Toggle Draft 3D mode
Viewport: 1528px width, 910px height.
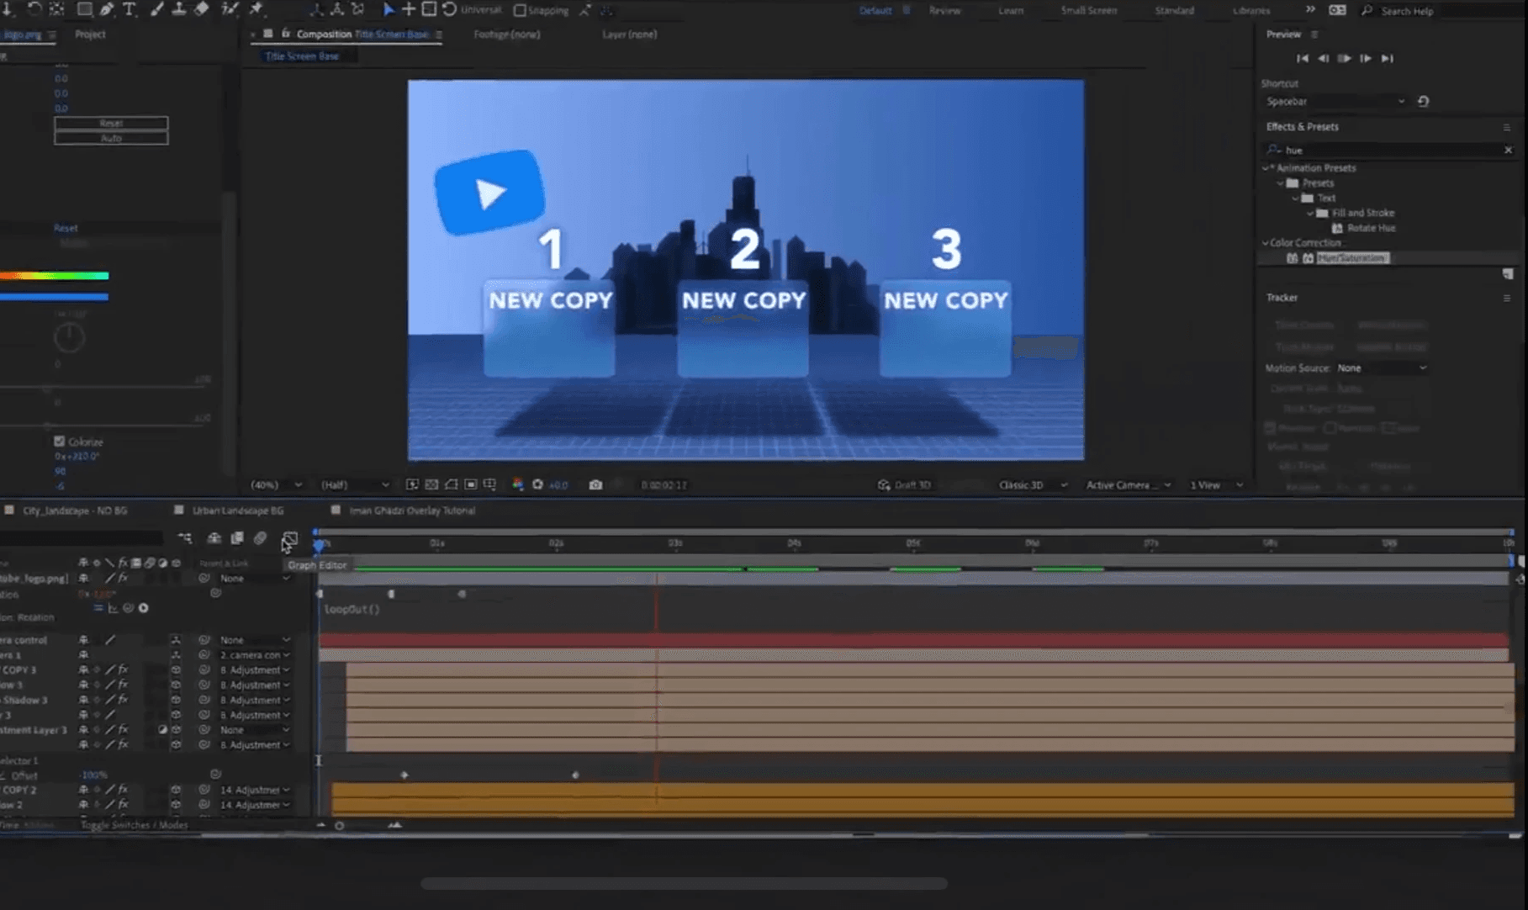(x=903, y=484)
